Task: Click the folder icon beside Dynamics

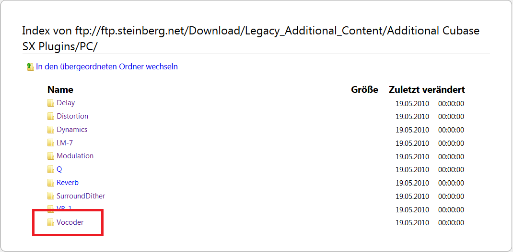Action: pyautogui.click(x=51, y=130)
